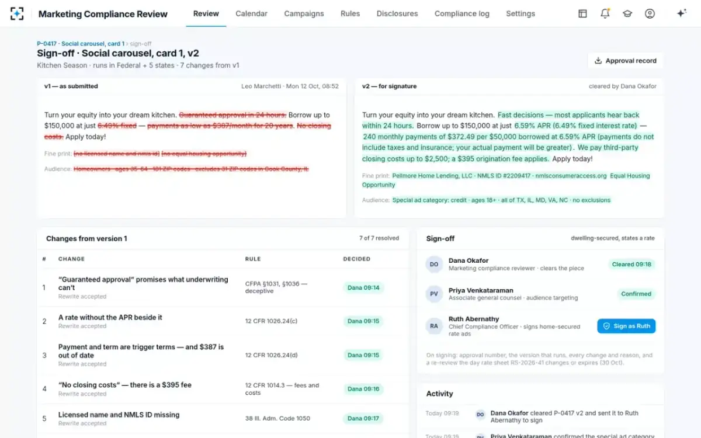Open the graduation cap help icon
Screen dimensions: 701x438
(x=627, y=13)
